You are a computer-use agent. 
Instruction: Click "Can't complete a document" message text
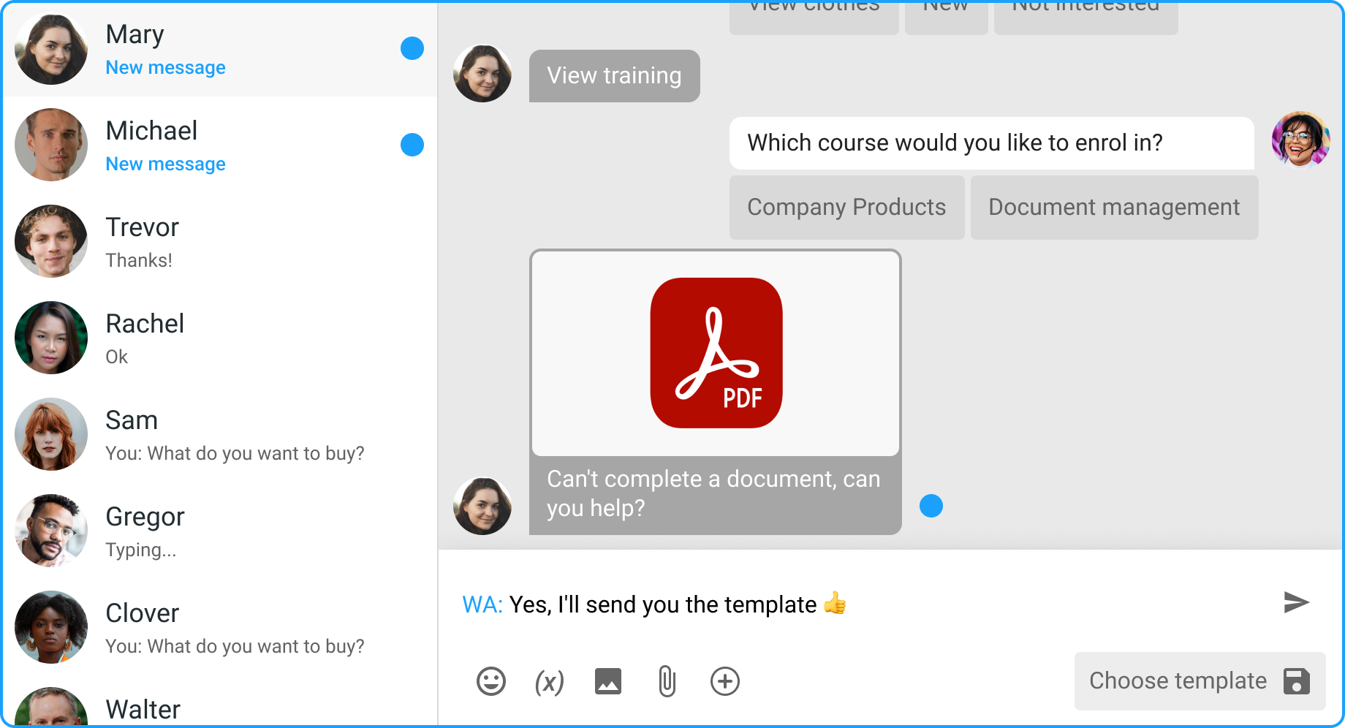pos(713,493)
